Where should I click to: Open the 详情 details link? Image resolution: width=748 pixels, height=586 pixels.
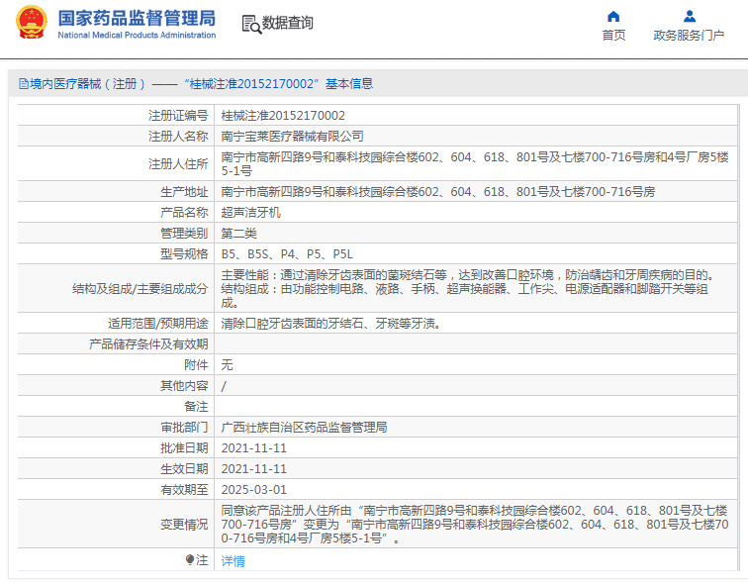pos(233,561)
